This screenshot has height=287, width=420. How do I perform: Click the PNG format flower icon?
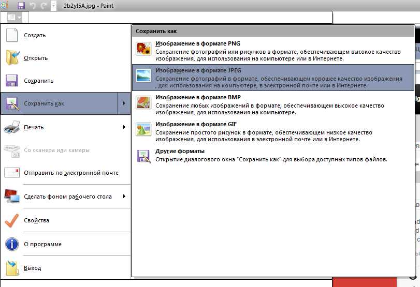click(143, 49)
